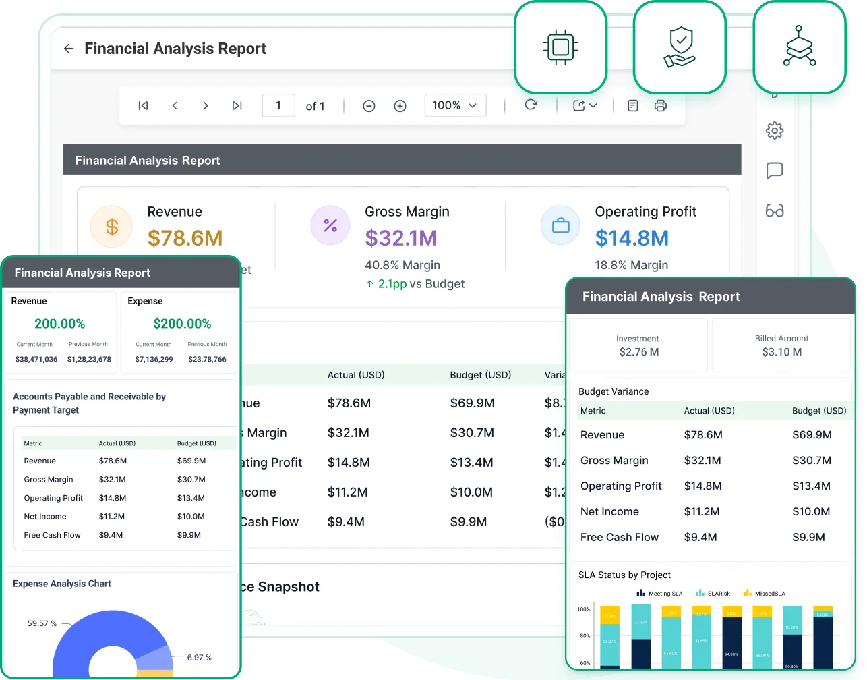867x680 pixels.
Task: Zoom in using the plus icon
Action: pos(400,106)
